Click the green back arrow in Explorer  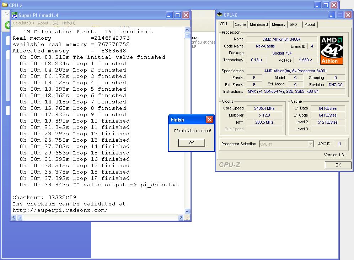[8, 25]
